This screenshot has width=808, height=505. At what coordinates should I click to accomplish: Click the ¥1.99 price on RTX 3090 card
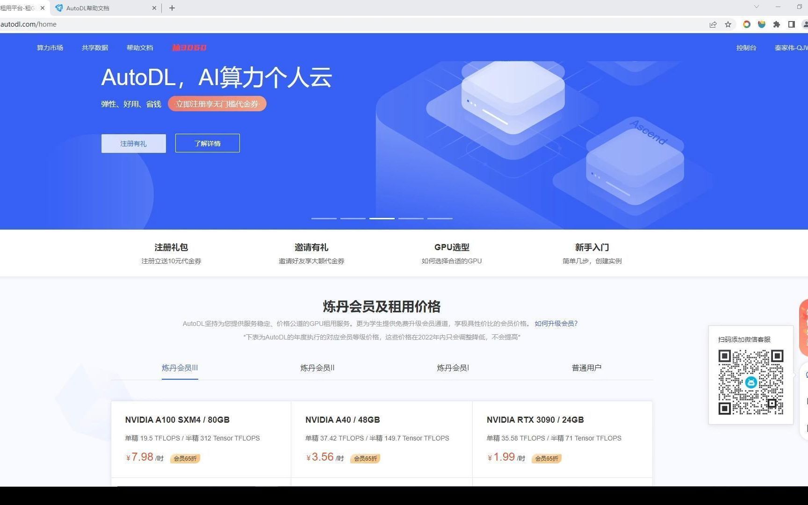[501, 457]
